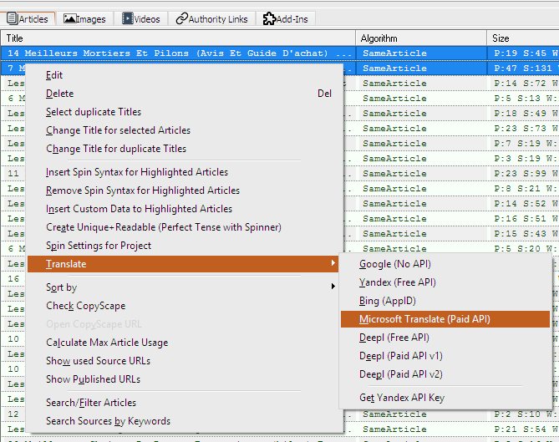This screenshot has height=442, width=559.
Task: Click the Articles tab
Action: point(28,18)
